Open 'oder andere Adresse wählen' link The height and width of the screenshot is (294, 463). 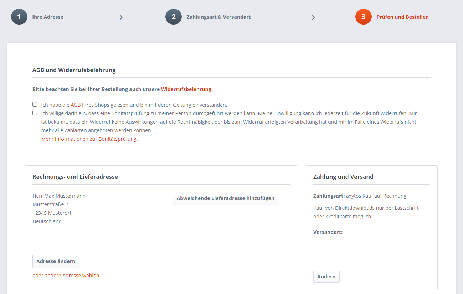(x=66, y=276)
